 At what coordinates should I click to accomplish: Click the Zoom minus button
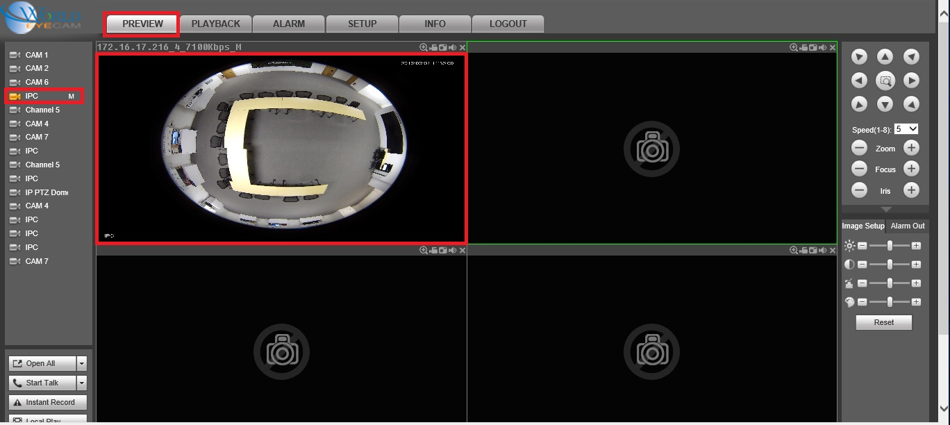pyautogui.click(x=860, y=148)
